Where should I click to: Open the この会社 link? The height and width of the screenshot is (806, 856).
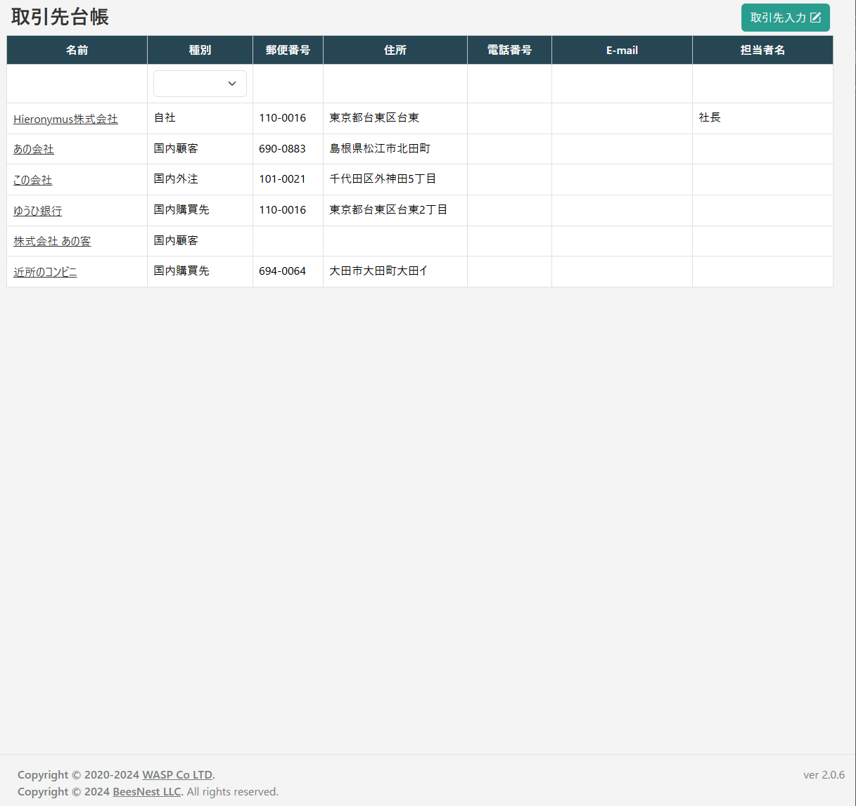click(32, 180)
